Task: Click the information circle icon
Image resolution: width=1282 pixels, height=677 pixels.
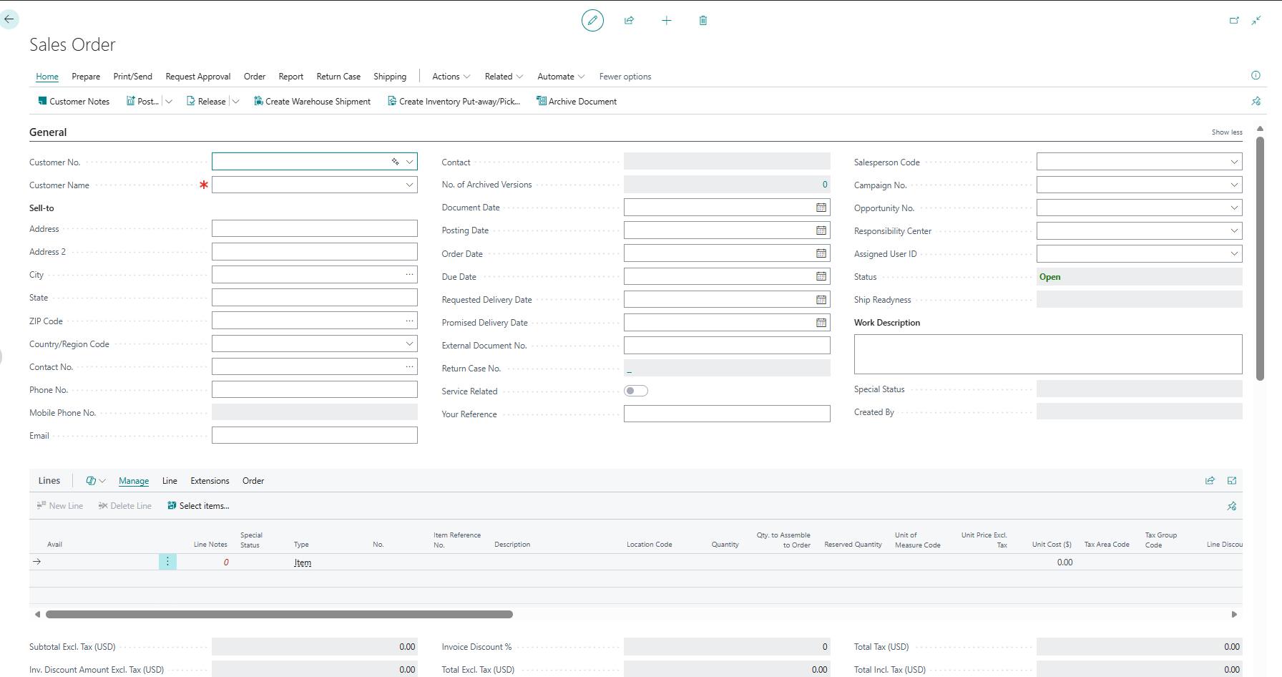Action: [1256, 75]
